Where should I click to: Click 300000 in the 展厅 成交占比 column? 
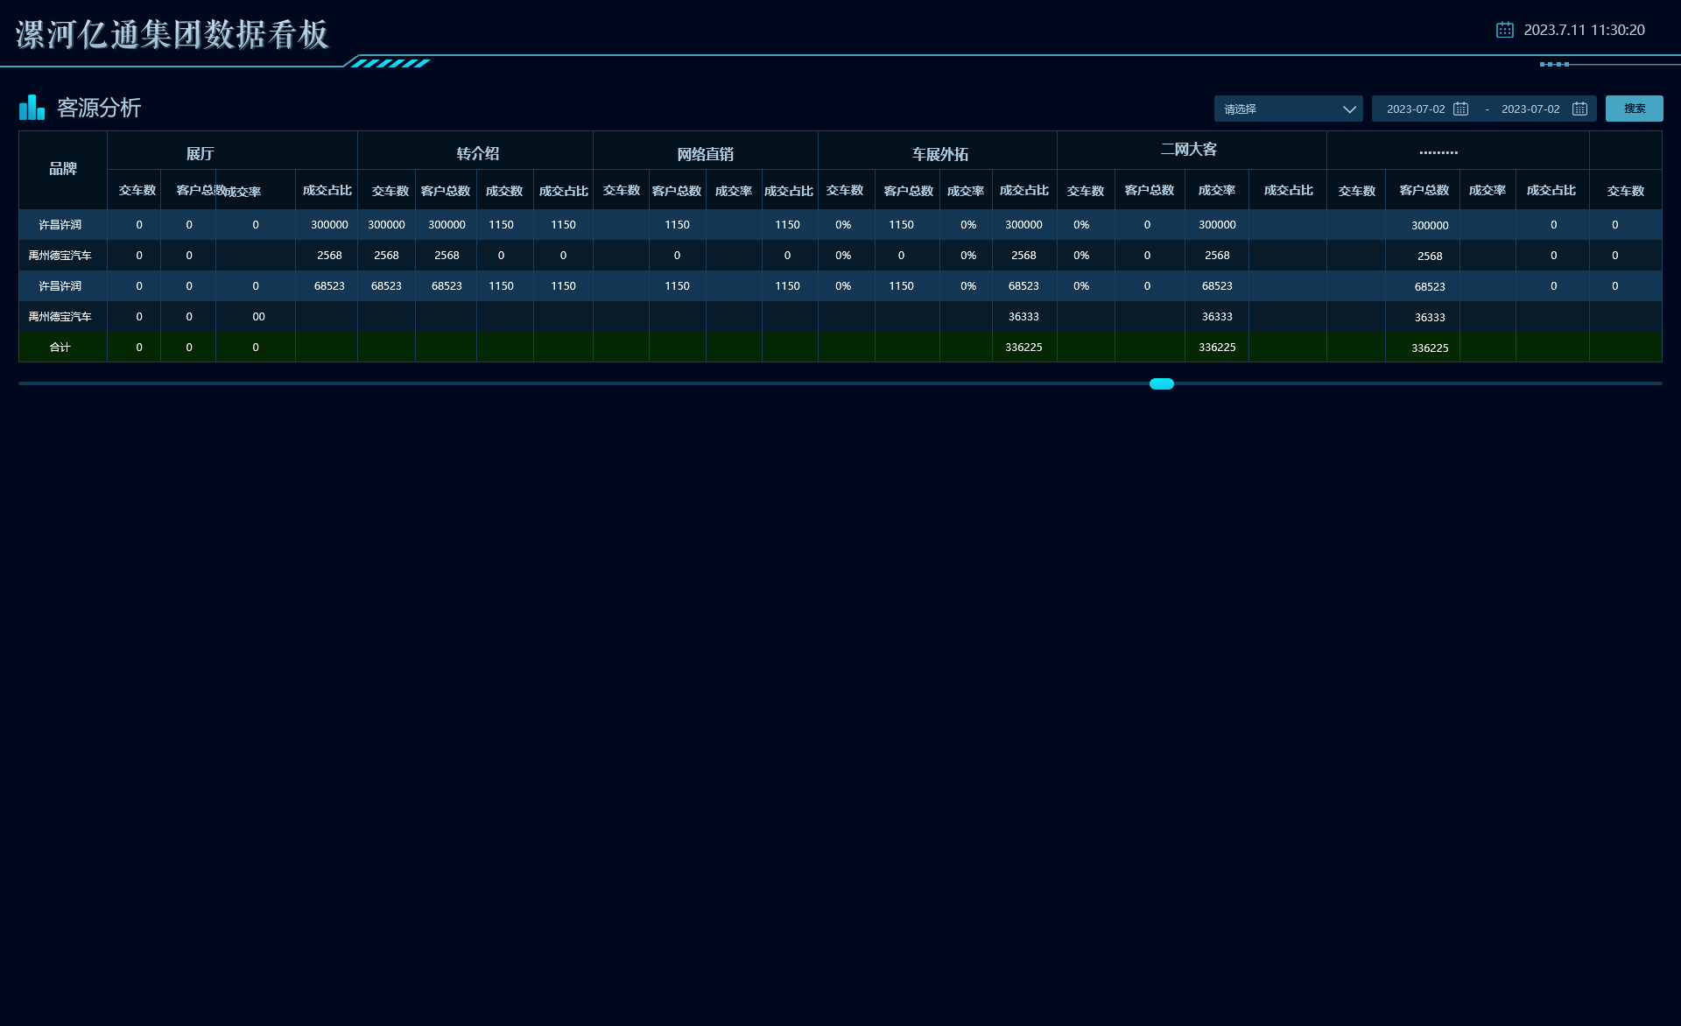pyautogui.click(x=329, y=225)
